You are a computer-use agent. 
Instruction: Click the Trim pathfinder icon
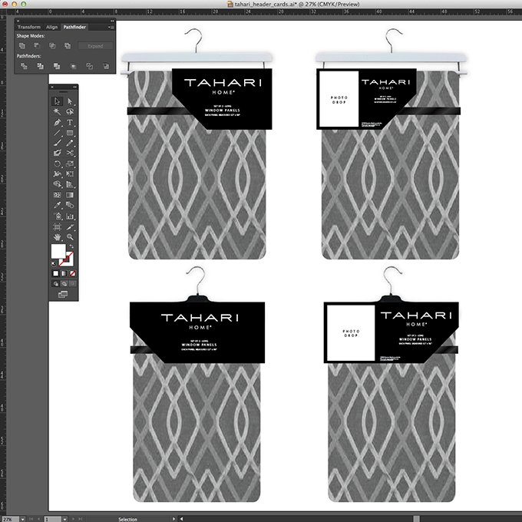pyautogui.click(x=40, y=66)
